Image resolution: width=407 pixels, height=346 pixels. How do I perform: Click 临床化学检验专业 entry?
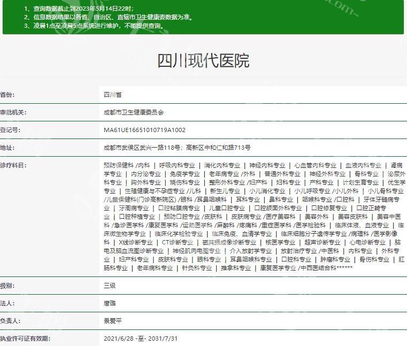point(179,234)
